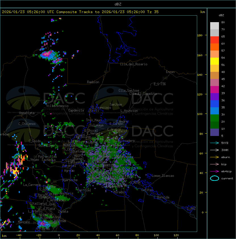
Task: Select the light blue 35-30 dBZ swatch
Action: tap(214, 111)
